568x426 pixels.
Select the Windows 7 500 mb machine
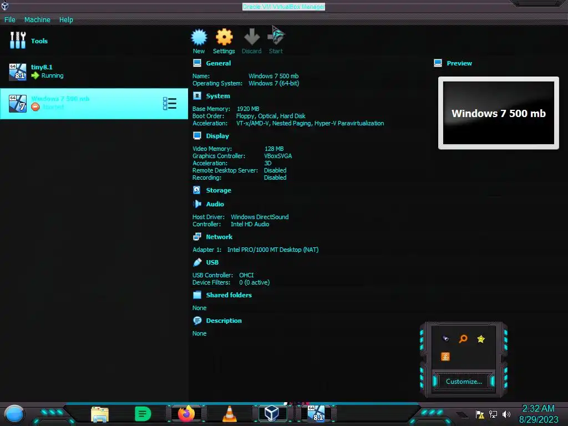[94, 104]
